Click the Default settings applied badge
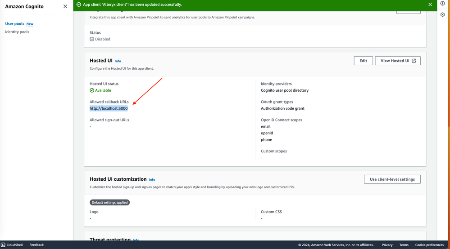 [109, 202]
